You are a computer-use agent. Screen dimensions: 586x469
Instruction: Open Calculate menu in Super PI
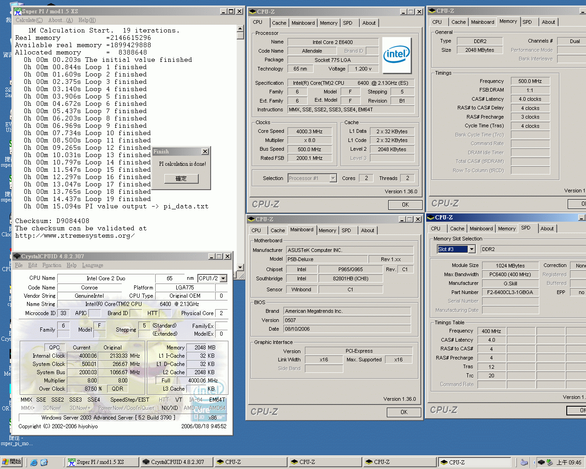[29, 20]
